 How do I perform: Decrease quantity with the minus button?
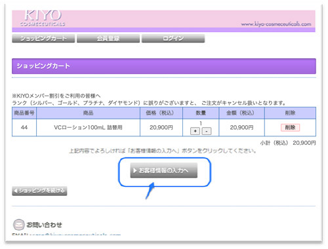click(207, 131)
